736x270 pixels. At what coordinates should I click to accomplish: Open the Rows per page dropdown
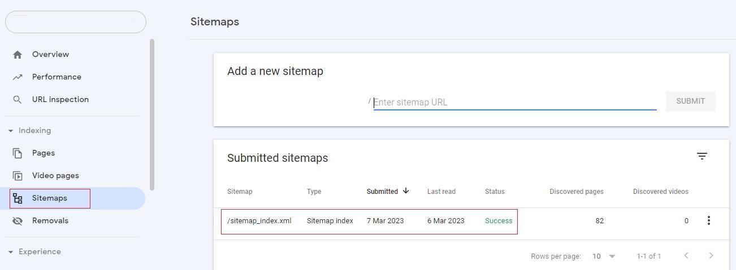604,256
